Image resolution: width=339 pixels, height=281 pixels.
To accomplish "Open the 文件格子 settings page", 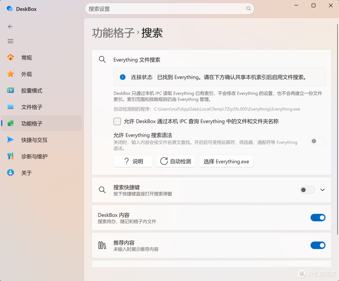I will (41, 107).
